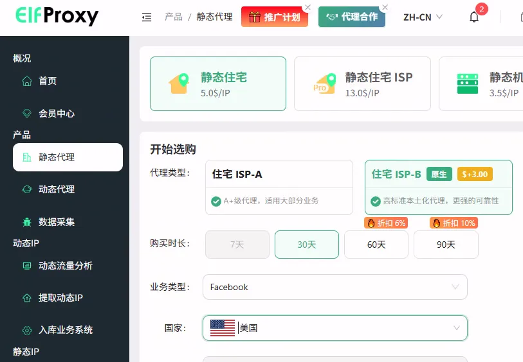This screenshot has height=362, width=523.
Task: Click the 动态代理 sidebar icon
Action: click(x=27, y=189)
